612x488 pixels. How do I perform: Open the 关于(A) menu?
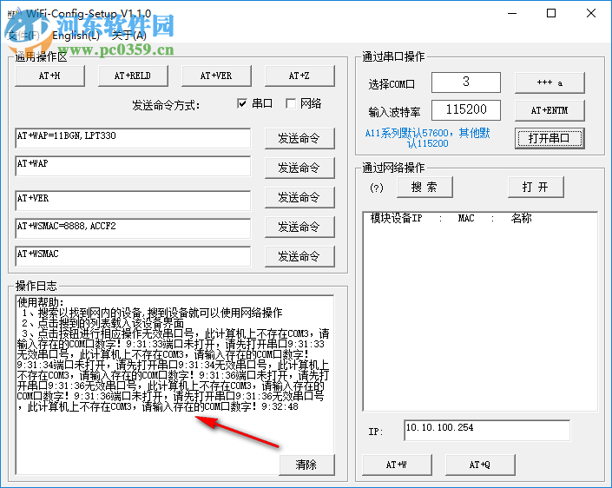pos(128,36)
